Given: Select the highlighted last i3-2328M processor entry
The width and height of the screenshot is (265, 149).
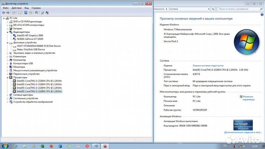Looking at the screenshot, I should [x=39, y=91].
